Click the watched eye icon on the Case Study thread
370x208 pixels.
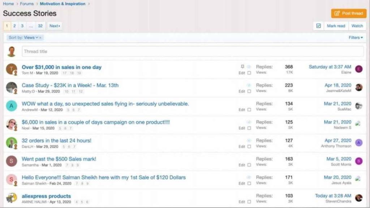(x=249, y=85)
